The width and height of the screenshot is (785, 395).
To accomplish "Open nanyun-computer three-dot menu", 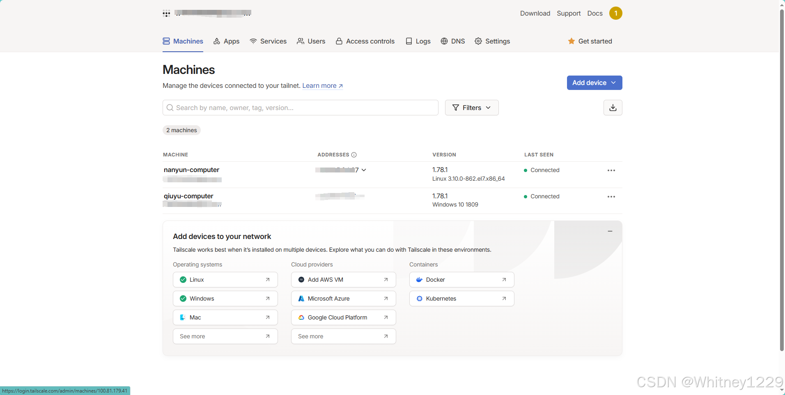I will click(x=611, y=170).
